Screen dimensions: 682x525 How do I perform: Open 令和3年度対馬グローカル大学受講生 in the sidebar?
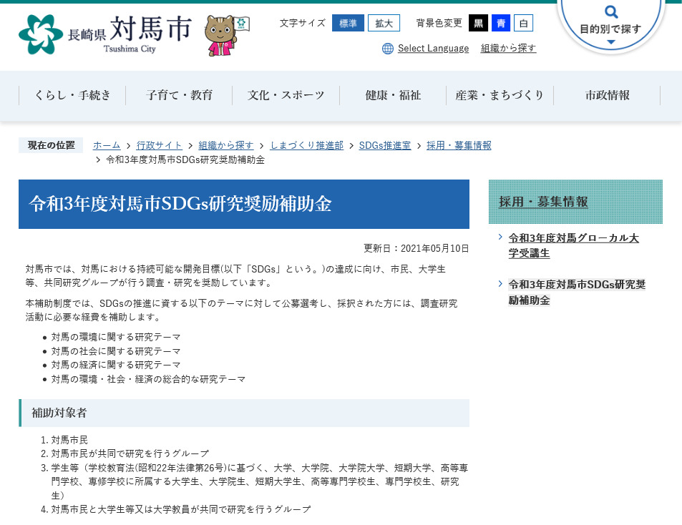[x=573, y=245]
